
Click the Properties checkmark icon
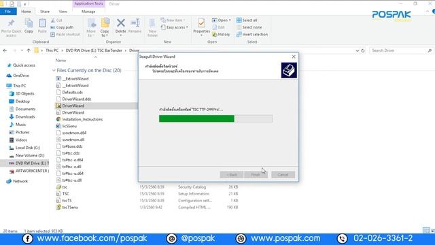click(x=201, y=22)
